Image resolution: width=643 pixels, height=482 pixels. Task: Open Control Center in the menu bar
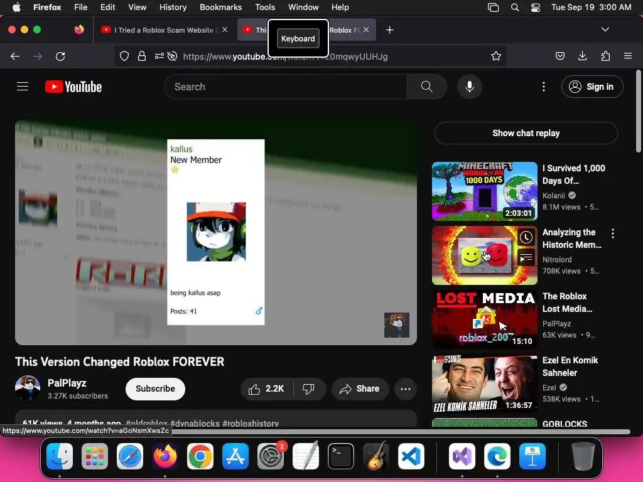pyautogui.click(x=535, y=8)
